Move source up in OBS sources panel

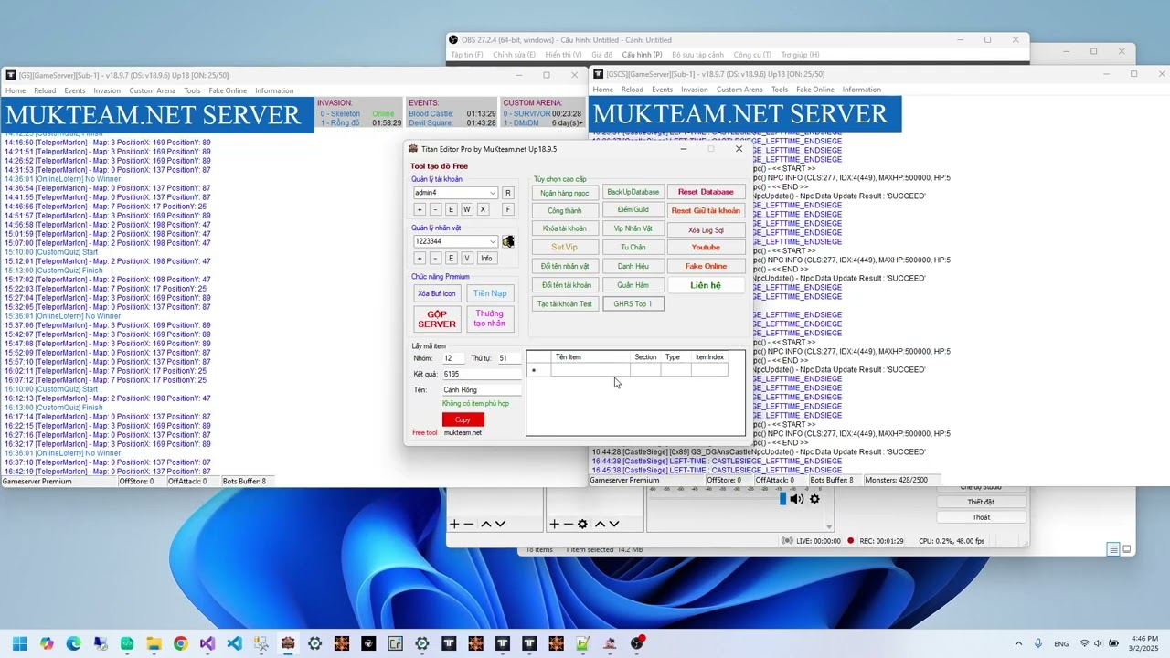tap(600, 524)
